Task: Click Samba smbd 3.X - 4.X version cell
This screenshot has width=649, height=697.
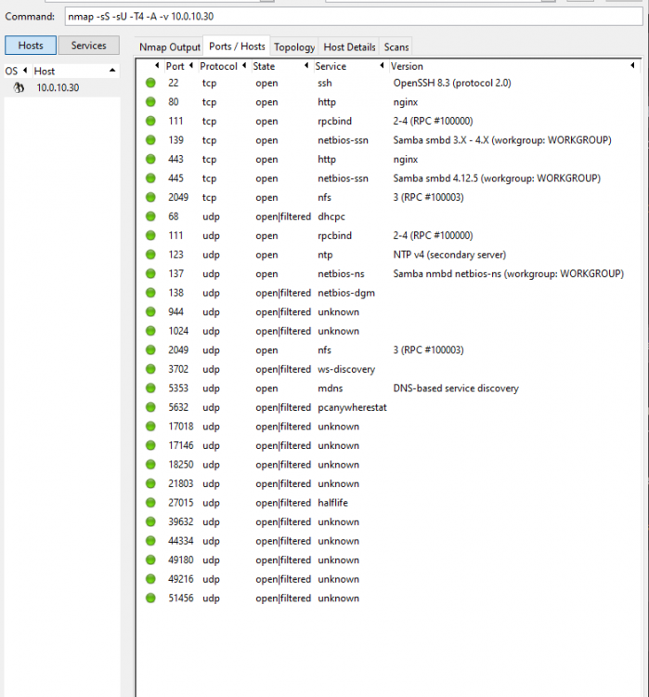Action: coord(502,140)
